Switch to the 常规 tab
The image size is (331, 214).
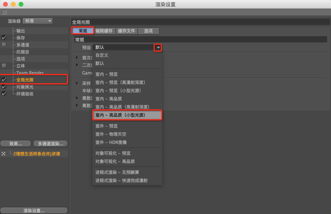83,31
